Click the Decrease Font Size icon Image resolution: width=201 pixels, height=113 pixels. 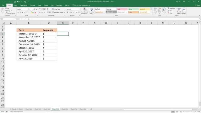point(36,9)
